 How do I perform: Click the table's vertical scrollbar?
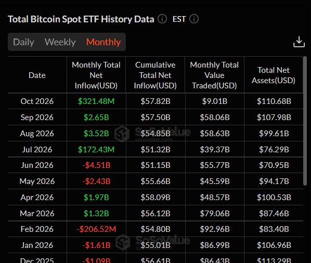[305, 121]
